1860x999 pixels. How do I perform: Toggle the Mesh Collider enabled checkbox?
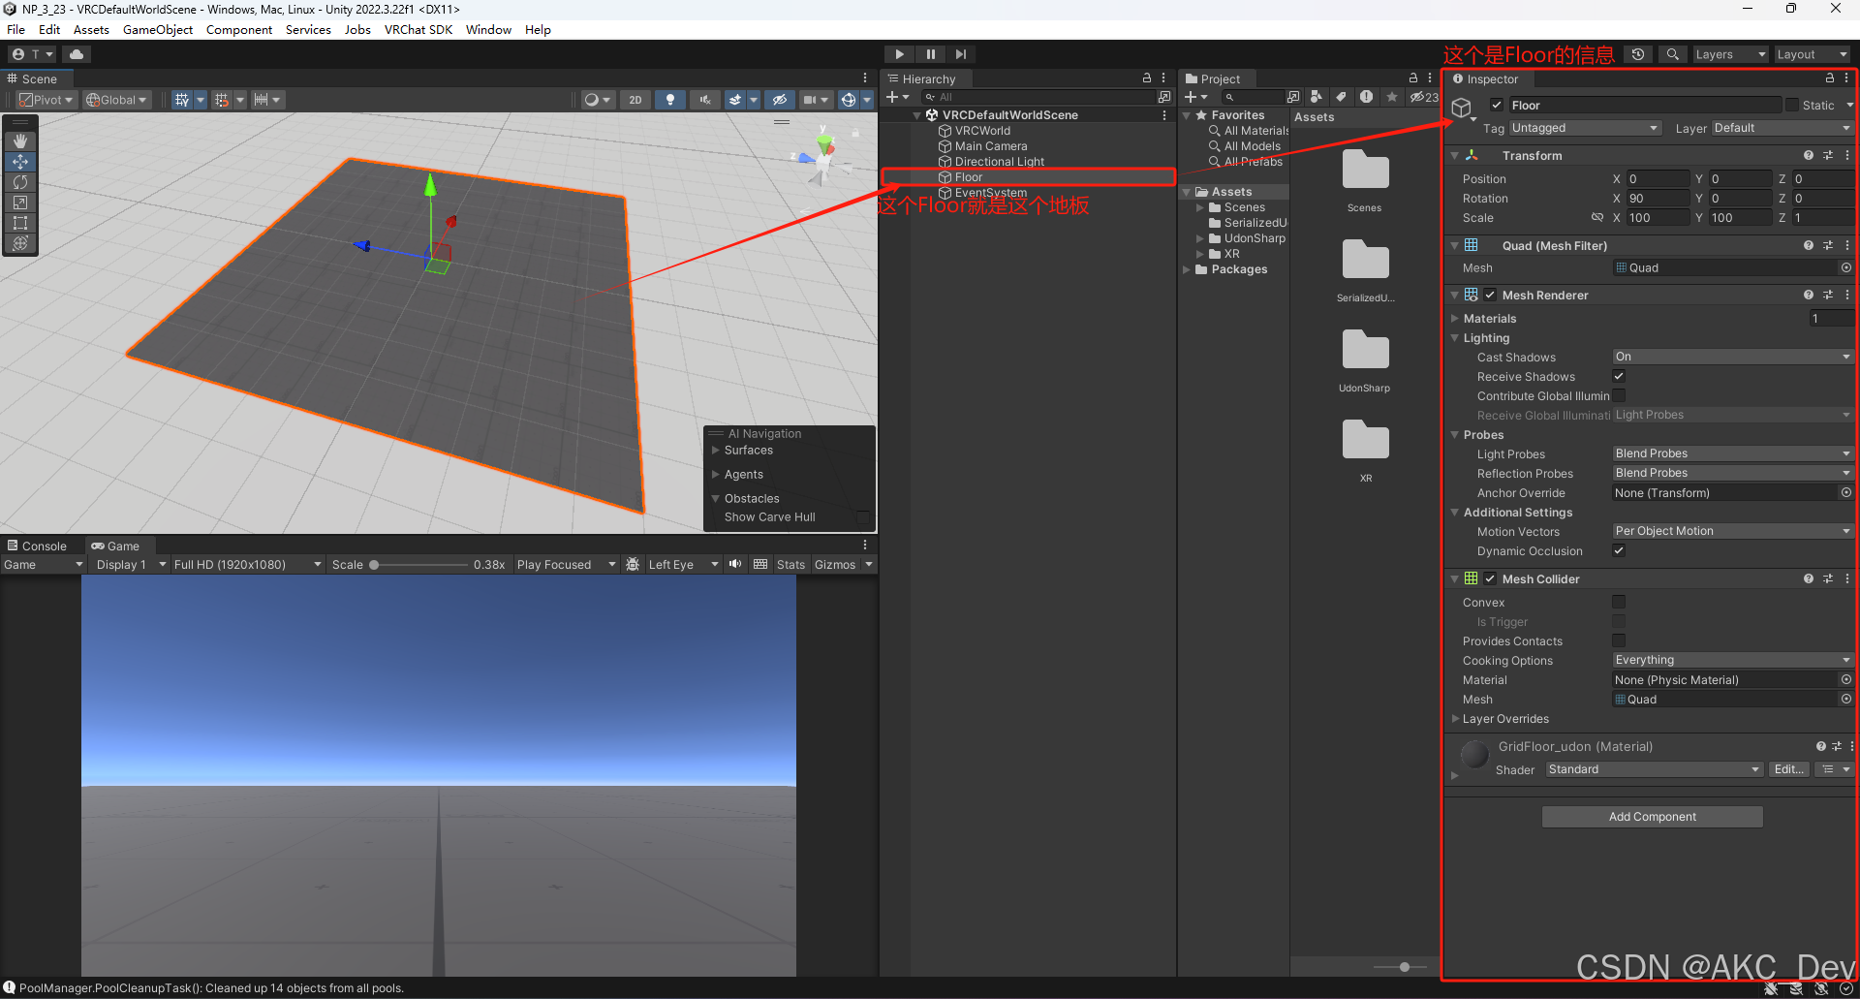click(1490, 578)
